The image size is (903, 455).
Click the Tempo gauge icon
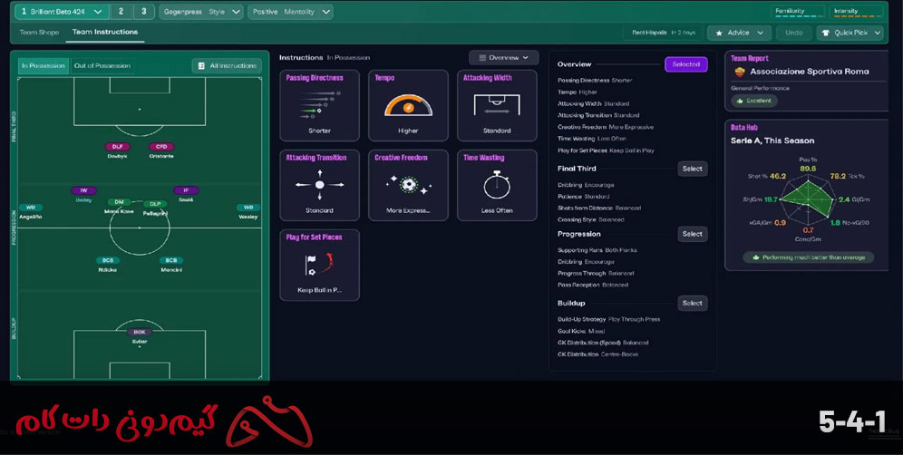coord(408,106)
